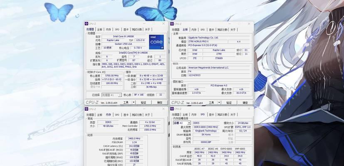Image resolution: width=344 pixels, height=166 pixels.
Task: Click the Socket 1700 LGA package field
Action: pos(124,44)
